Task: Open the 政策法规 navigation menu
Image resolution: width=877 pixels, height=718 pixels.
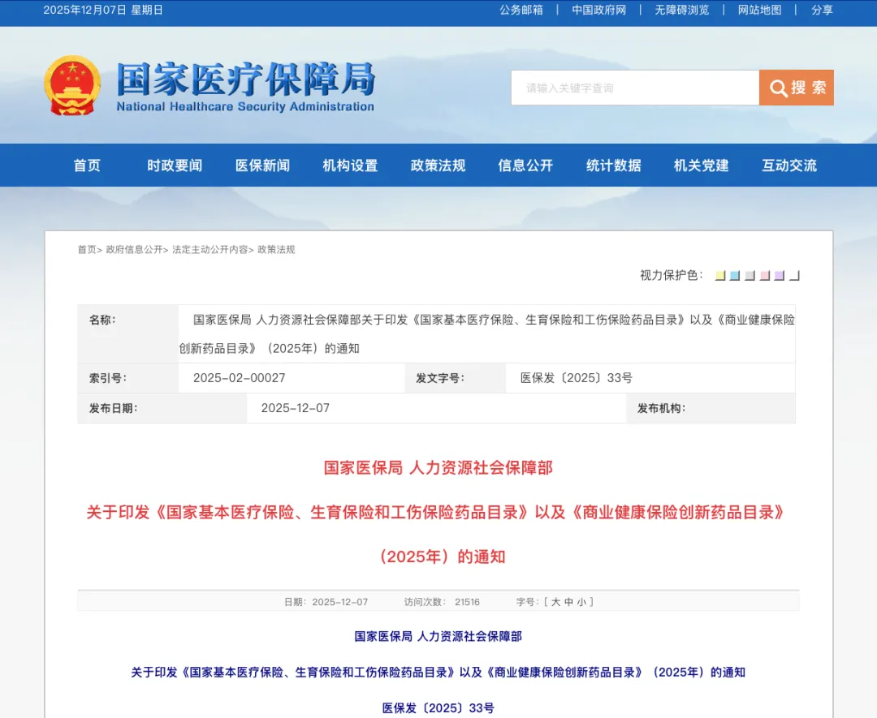Action: (x=438, y=166)
